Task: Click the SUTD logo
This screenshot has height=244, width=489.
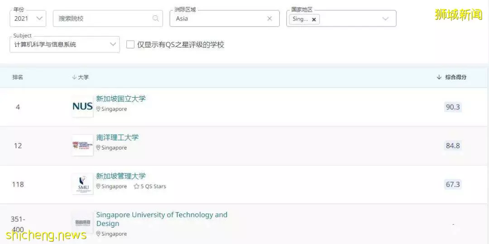Action: point(83,222)
